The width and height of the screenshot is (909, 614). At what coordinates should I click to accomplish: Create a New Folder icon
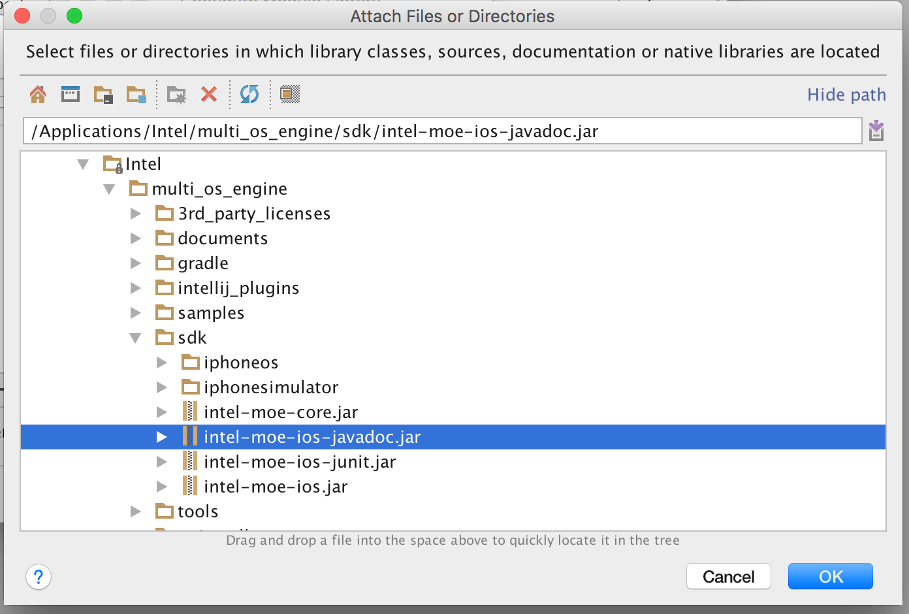click(x=176, y=95)
